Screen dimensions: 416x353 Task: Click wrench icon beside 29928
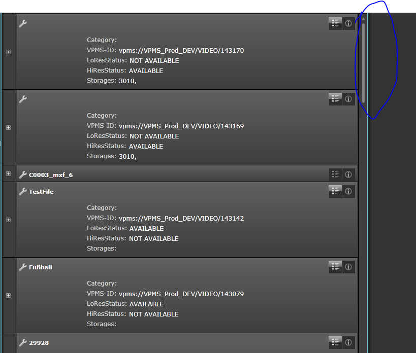23,342
